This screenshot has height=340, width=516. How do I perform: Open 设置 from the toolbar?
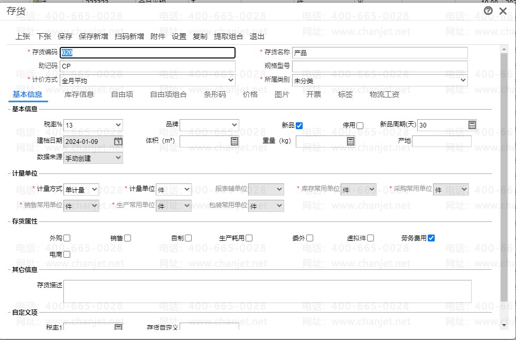pyautogui.click(x=179, y=36)
